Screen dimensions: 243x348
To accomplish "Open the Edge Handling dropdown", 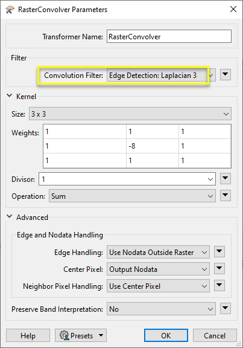I will coord(158,252).
